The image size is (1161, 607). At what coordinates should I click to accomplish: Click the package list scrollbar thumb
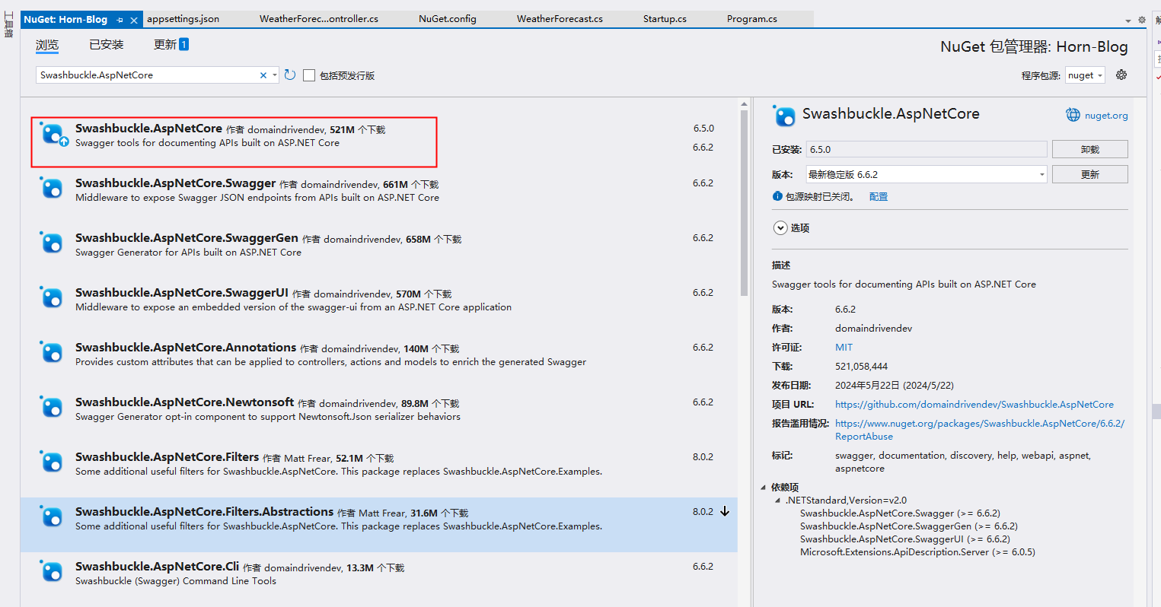(x=744, y=204)
